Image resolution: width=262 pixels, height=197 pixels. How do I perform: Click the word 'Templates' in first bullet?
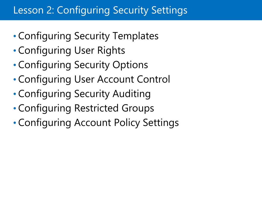[x=136, y=36]
